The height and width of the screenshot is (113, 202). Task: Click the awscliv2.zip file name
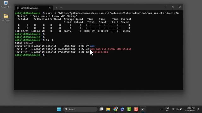99,52
